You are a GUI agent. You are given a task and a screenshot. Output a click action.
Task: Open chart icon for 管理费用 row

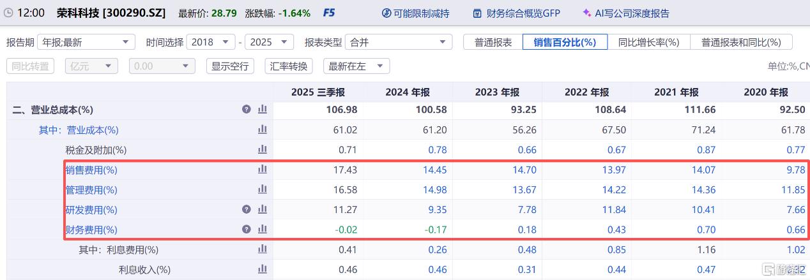262,189
